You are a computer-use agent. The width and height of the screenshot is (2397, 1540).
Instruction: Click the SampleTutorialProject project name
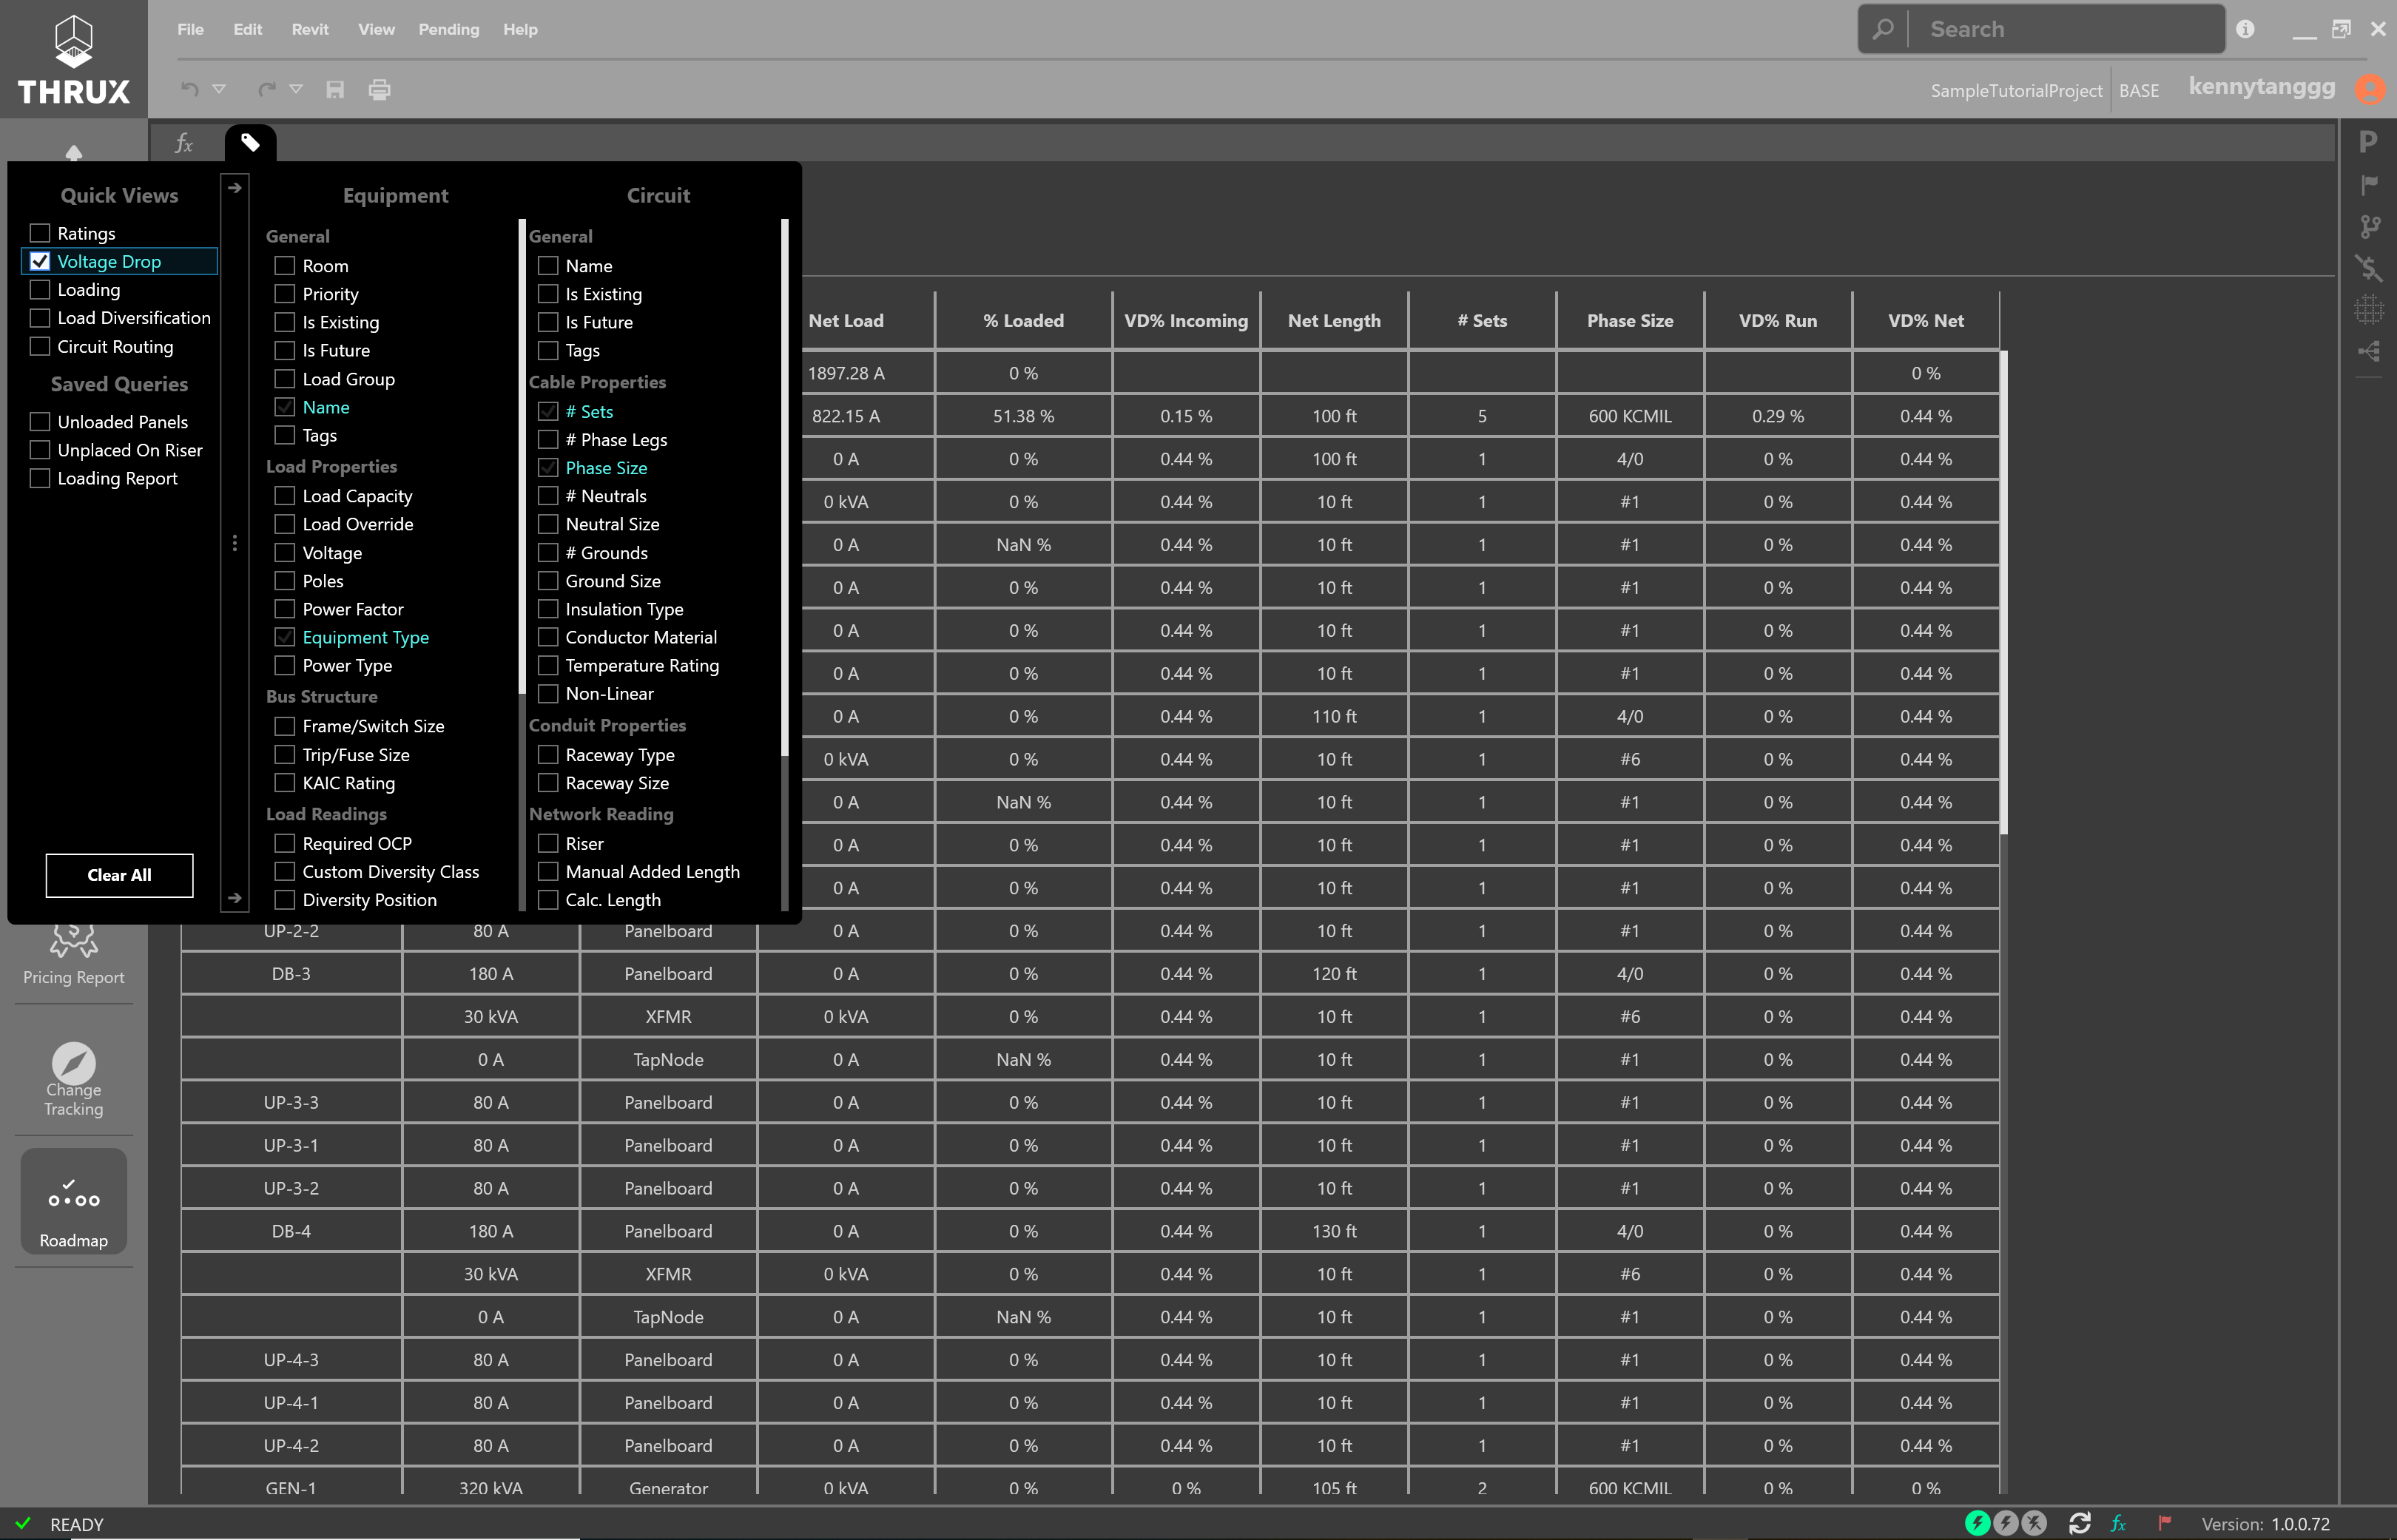tap(2015, 90)
